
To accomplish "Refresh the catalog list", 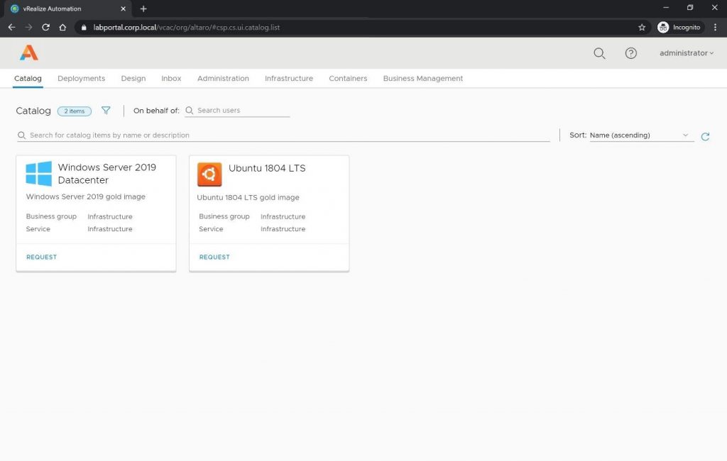I will tap(705, 136).
